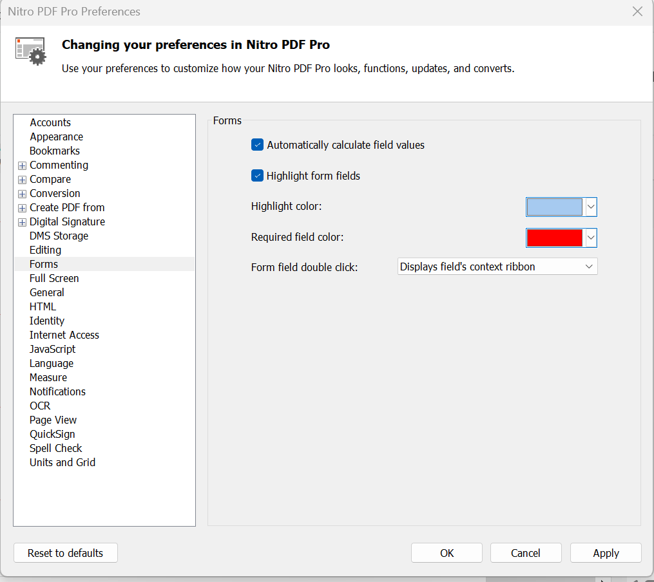
Task: Expand the Commenting tree node
Action: [22, 166]
